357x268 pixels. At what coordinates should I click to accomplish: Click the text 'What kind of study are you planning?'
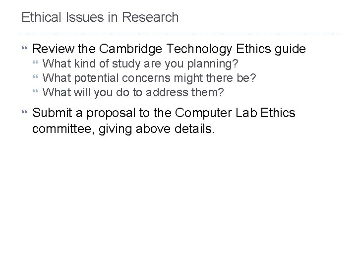click(x=140, y=65)
